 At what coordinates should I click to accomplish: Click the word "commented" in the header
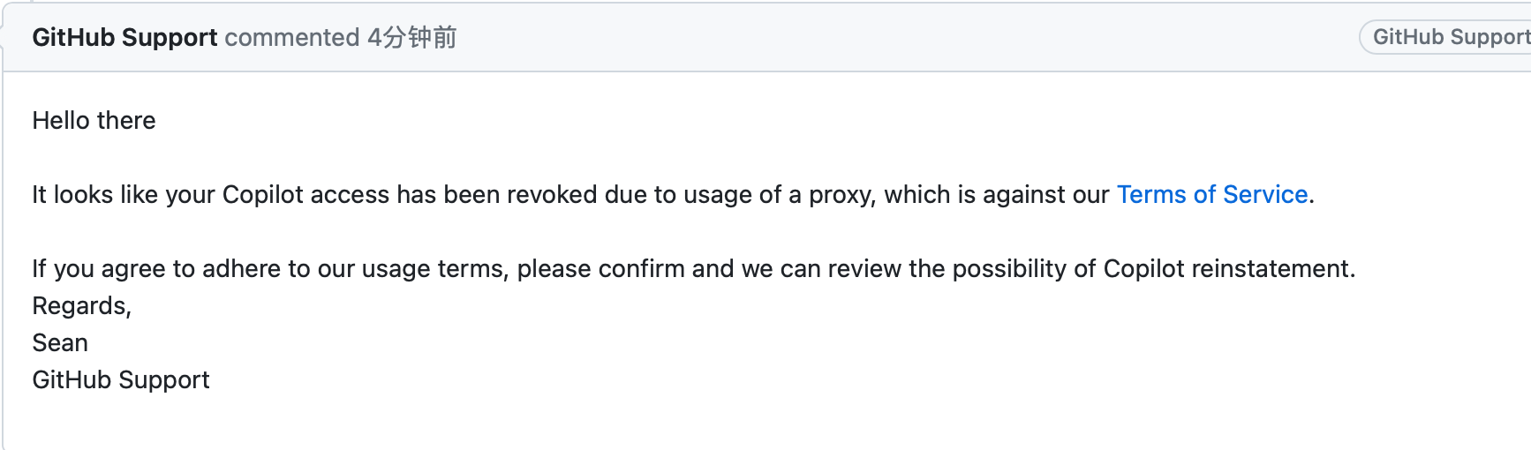click(292, 38)
